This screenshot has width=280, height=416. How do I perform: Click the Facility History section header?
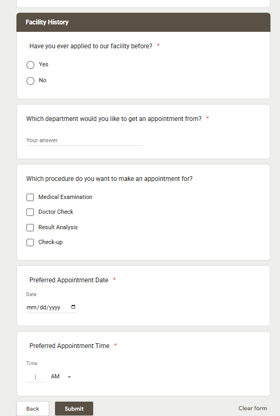coord(143,22)
